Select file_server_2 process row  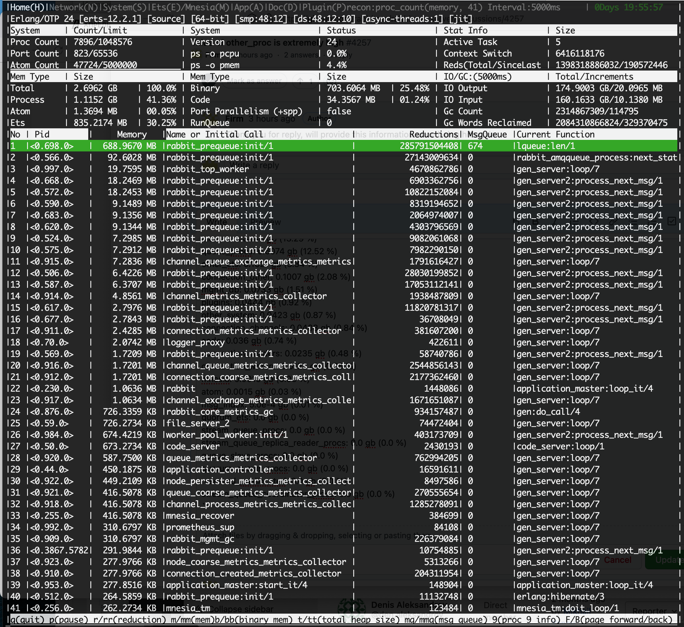point(343,423)
